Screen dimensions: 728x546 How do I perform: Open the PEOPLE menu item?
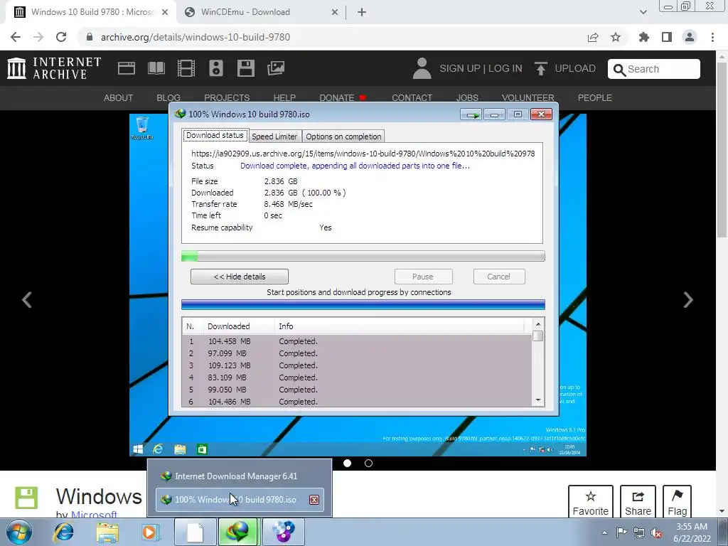[x=595, y=98]
